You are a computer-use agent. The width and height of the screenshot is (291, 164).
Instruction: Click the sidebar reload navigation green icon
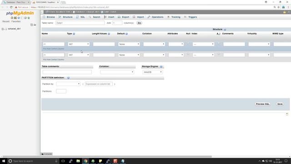coord(29,18)
